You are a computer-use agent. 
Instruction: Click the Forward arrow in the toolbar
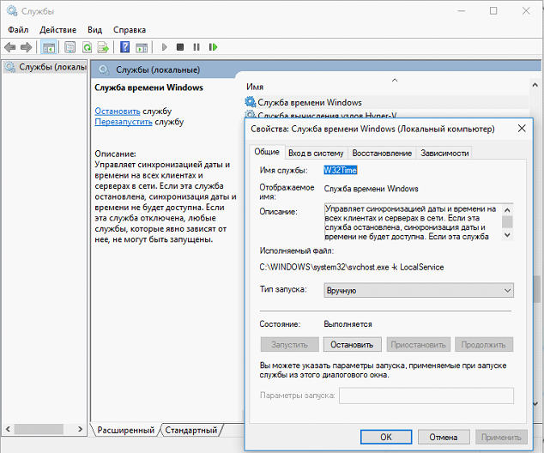point(26,47)
